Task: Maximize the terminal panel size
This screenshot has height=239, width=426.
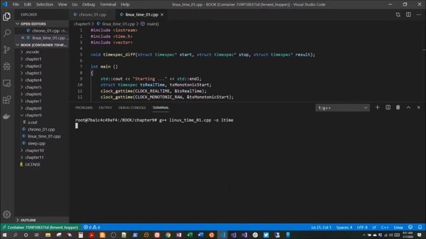Action: point(408,108)
